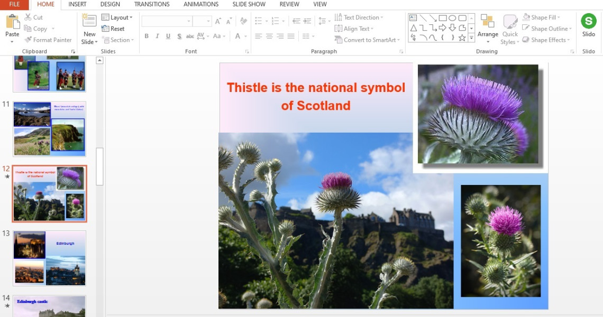Insert a New Slide
Image resolution: width=603 pixels, height=317 pixels.
point(89,29)
